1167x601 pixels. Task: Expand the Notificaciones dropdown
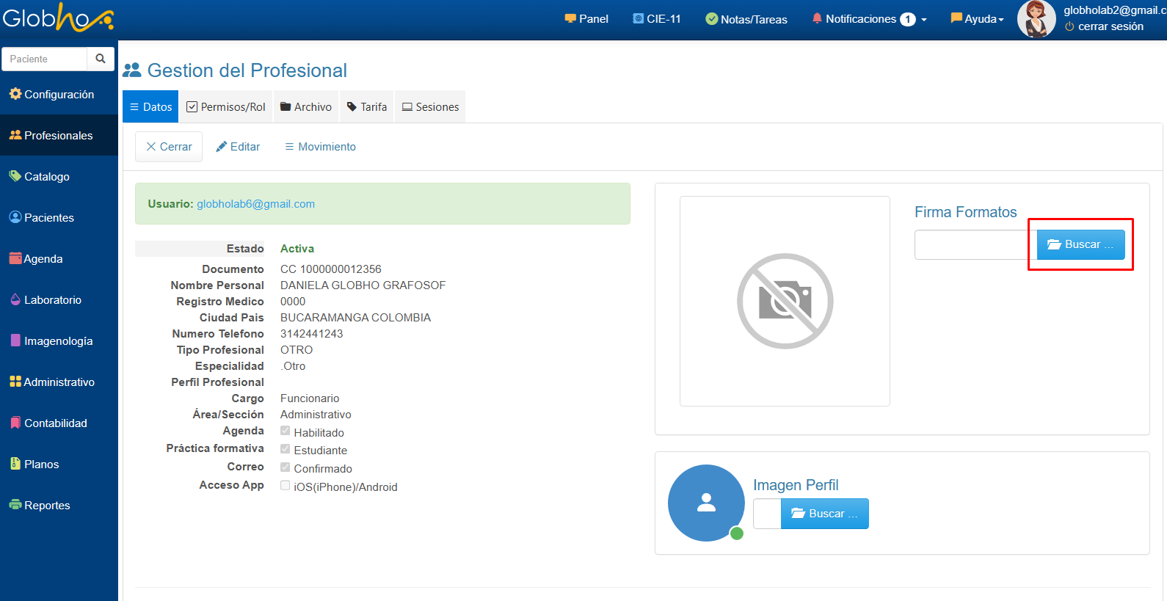click(x=869, y=19)
